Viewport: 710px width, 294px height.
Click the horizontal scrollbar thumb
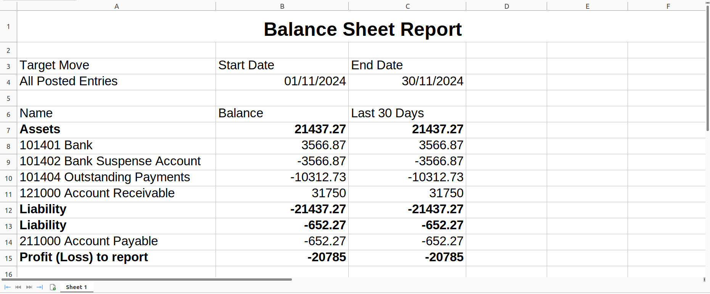(147, 280)
